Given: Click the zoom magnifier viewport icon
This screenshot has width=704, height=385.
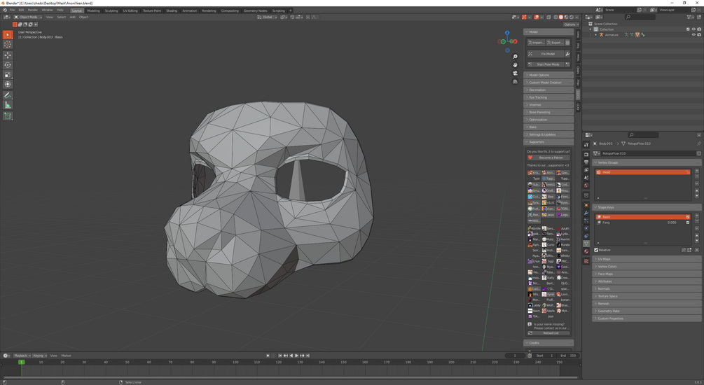Looking at the screenshot, I should (515, 57).
